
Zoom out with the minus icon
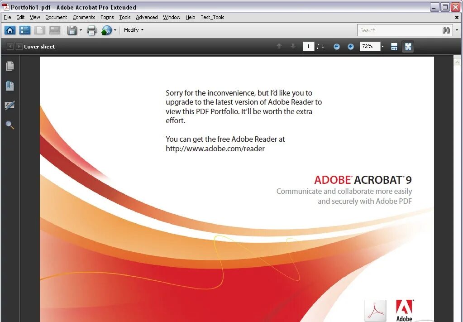336,46
